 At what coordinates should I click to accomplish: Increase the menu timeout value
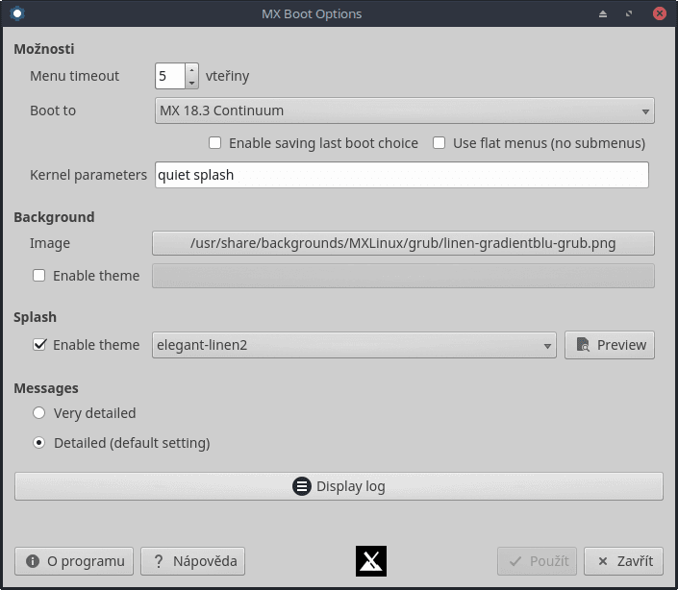coord(191,70)
